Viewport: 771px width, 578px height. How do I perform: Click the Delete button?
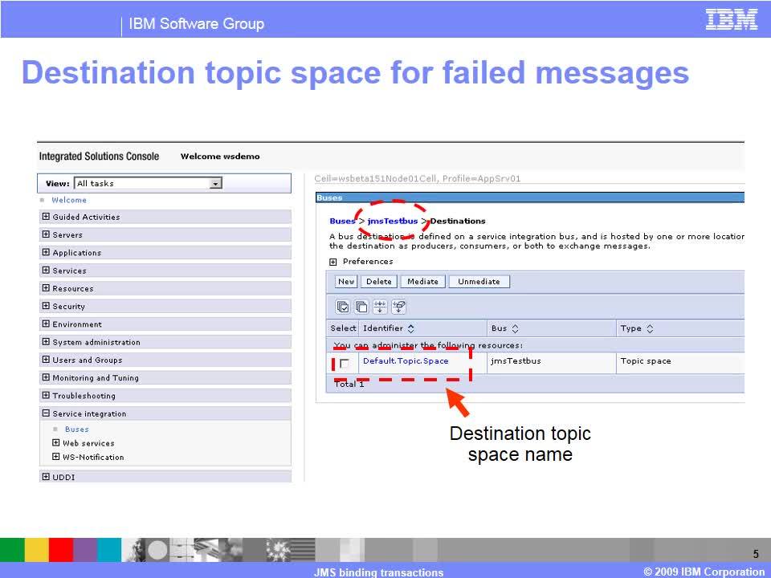pos(379,282)
